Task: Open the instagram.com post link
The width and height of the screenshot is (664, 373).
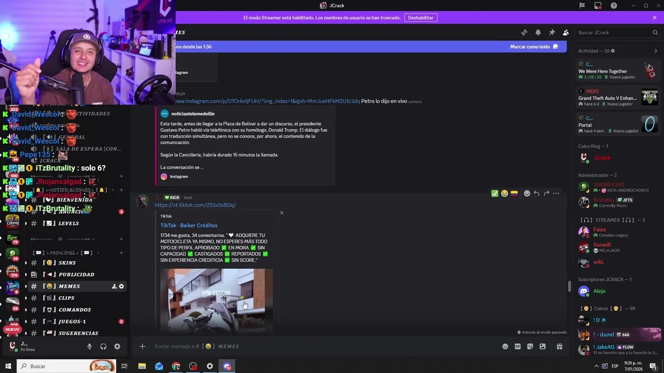Action: pos(267,101)
